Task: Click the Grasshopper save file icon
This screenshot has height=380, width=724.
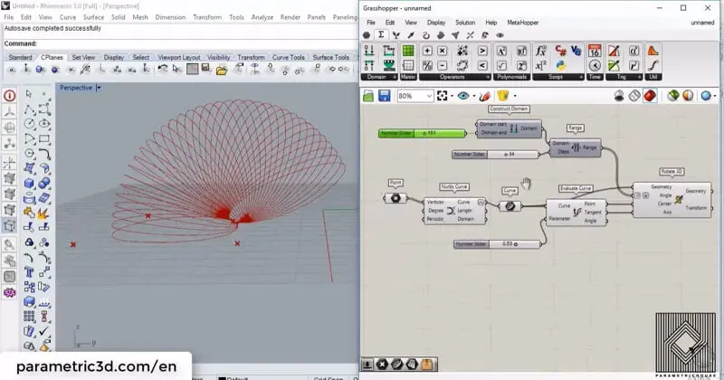Action: pyautogui.click(x=384, y=96)
